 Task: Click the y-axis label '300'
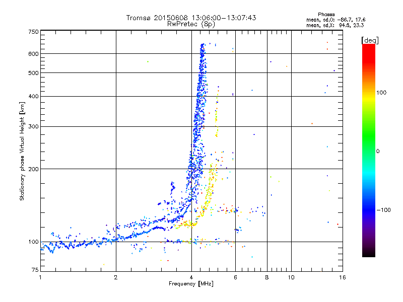(x=33, y=126)
